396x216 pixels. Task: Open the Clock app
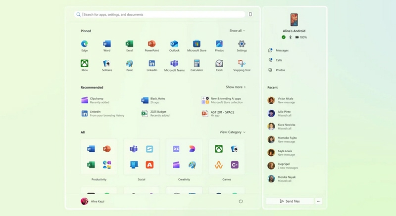click(x=219, y=66)
